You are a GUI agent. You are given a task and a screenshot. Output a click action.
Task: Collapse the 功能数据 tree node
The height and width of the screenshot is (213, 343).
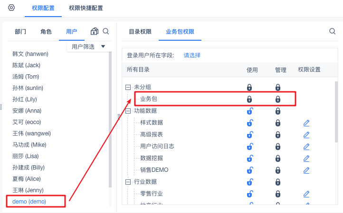[x=128, y=111]
